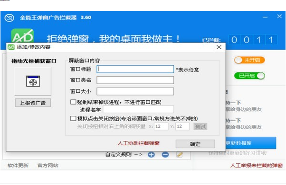Click the 测试 button

point(200,126)
